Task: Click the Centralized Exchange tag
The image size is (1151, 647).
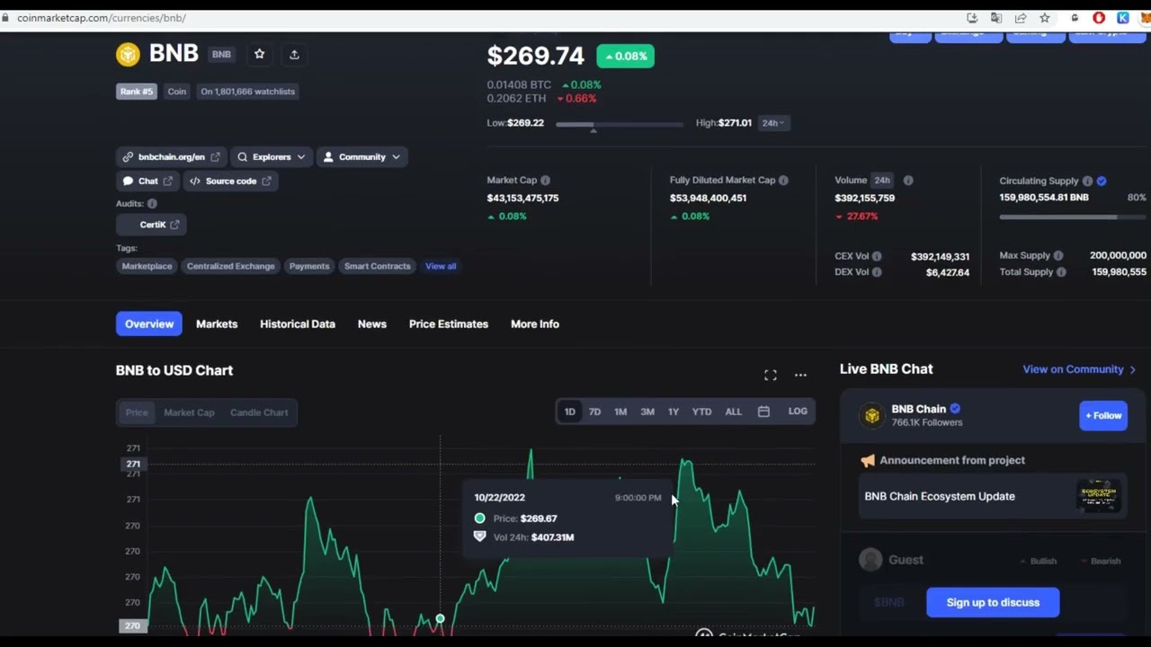Action: point(230,266)
